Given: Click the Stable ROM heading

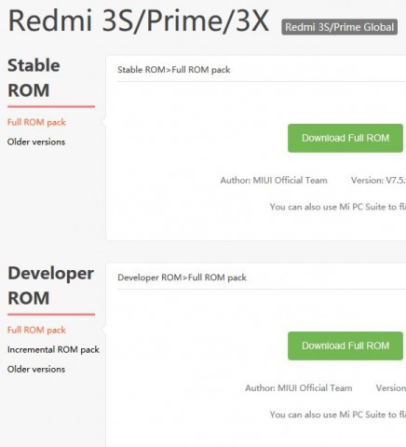Looking at the screenshot, I should pyautogui.click(x=34, y=77).
